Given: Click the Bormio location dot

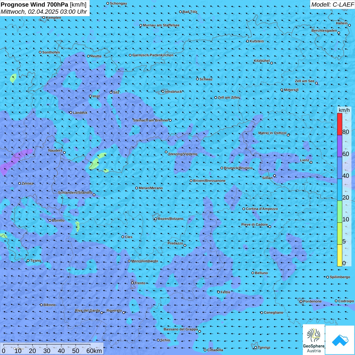Looking at the screenshot, I should [x=50, y=220].
